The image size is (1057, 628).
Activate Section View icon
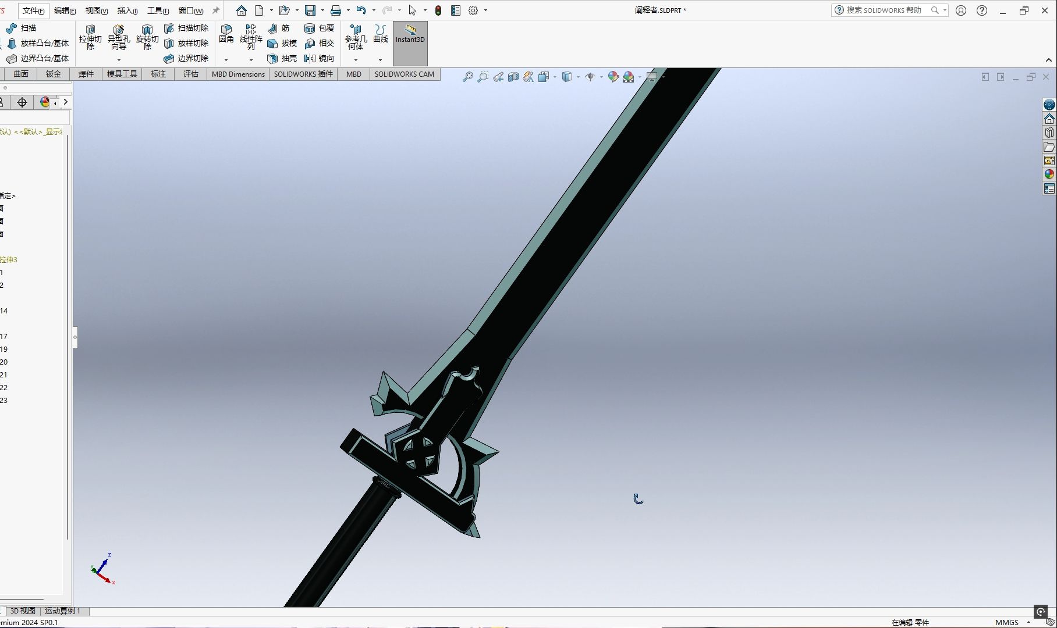click(513, 77)
